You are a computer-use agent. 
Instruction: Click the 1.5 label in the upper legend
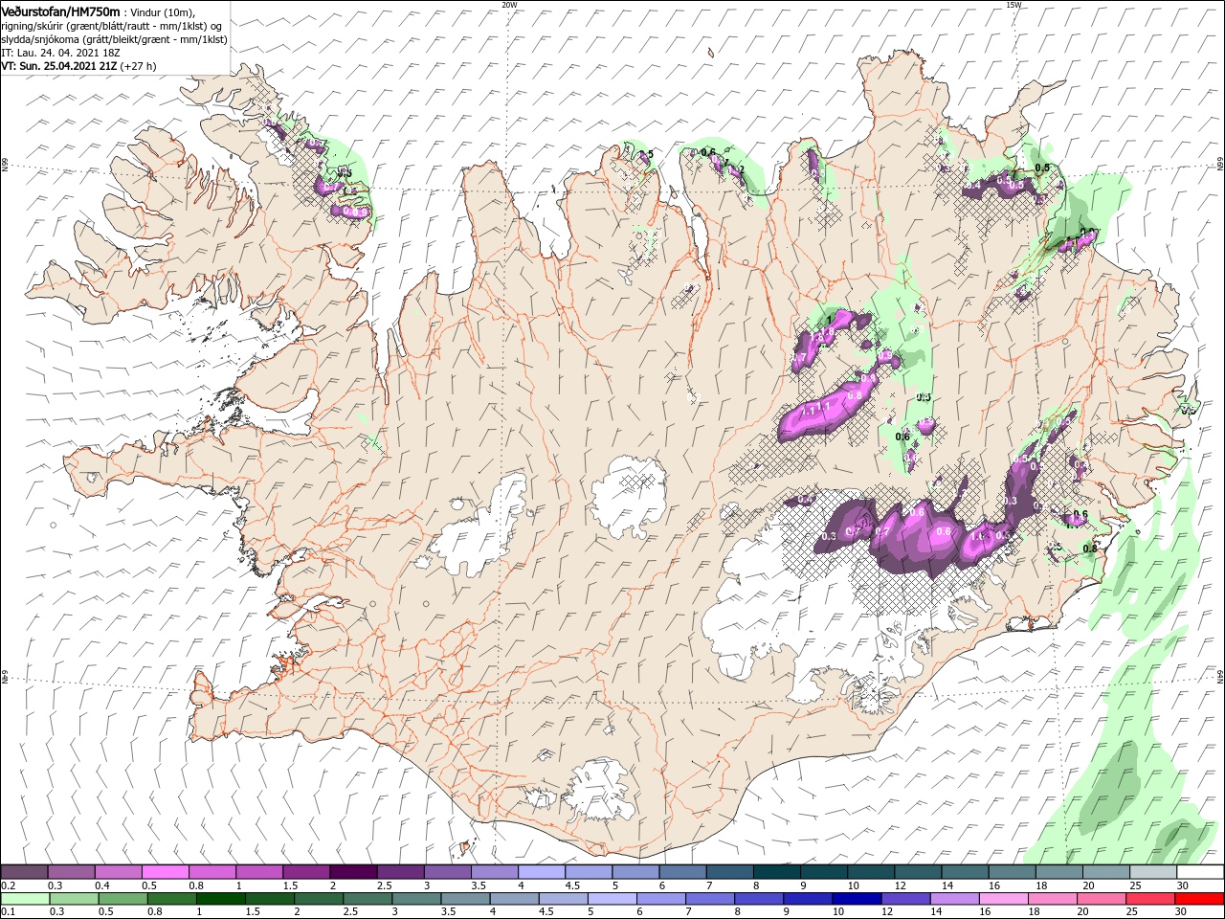click(291, 885)
